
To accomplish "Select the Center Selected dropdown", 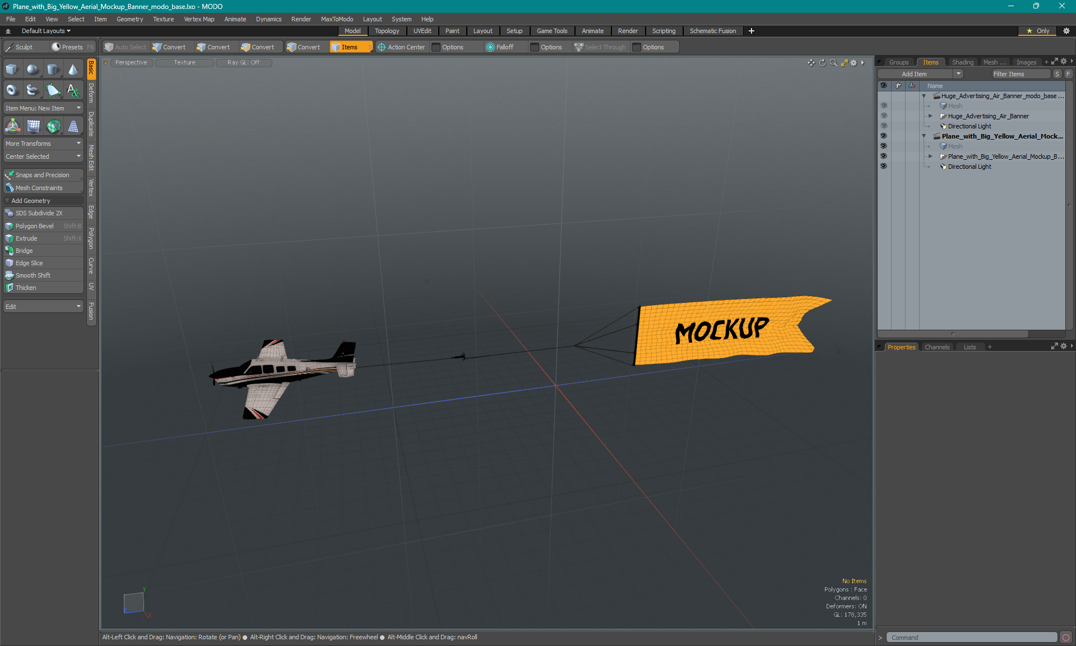I will 43,156.
